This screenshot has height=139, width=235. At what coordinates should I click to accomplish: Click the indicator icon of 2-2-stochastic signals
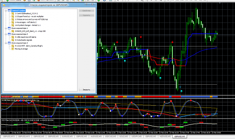[13, 40]
